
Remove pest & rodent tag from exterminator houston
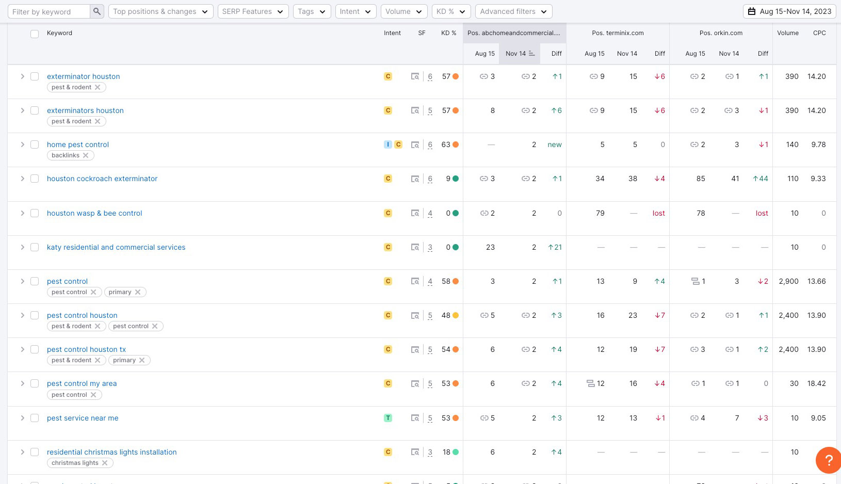[98, 87]
